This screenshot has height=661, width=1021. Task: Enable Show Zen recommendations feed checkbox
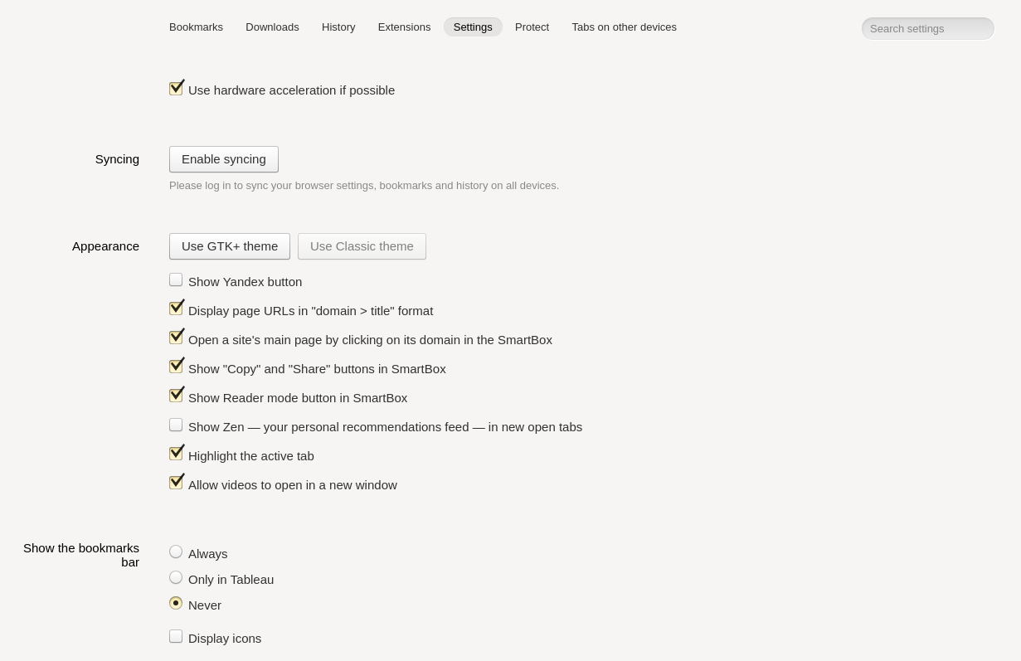click(x=176, y=425)
